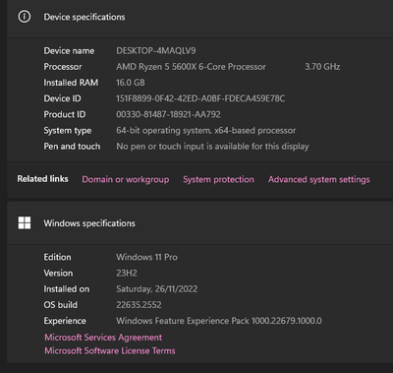Click the Pen and touch value text
This screenshot has height=373, width=393.
212,147
